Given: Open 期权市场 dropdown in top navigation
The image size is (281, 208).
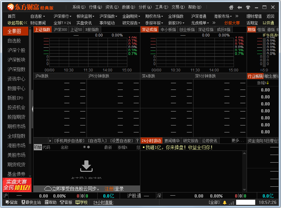Looking at the screenshot, I should point(154,16).
